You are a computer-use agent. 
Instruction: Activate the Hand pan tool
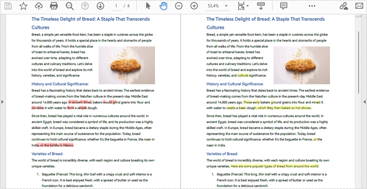pos(163,6)
